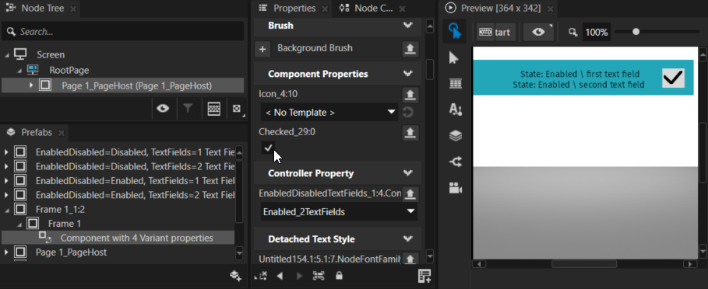Click the checkerboard grid icon under Node Tree
This screenshot has height=289, width=708.
pos(213,109)
